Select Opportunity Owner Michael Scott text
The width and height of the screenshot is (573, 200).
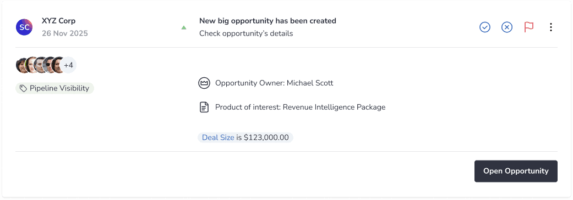[x=274, y=83]
